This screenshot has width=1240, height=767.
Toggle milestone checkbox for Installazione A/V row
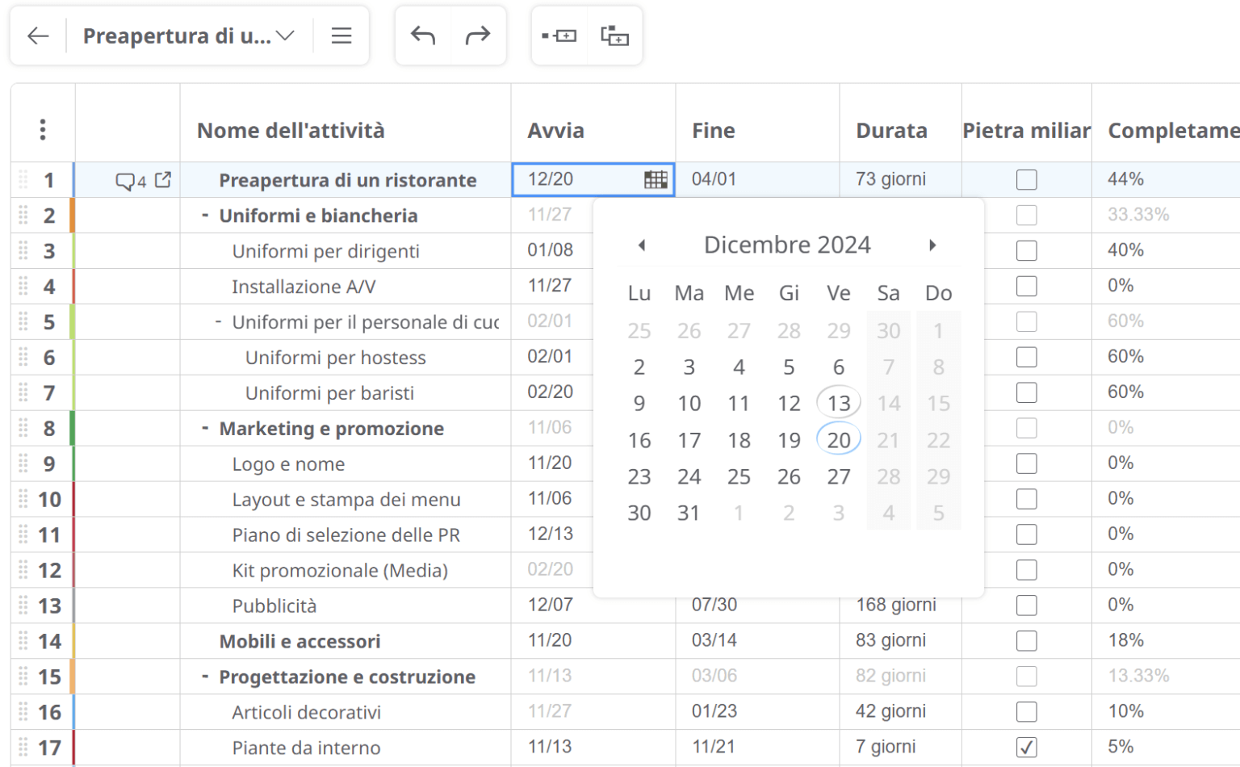[x=1026, y=286]
